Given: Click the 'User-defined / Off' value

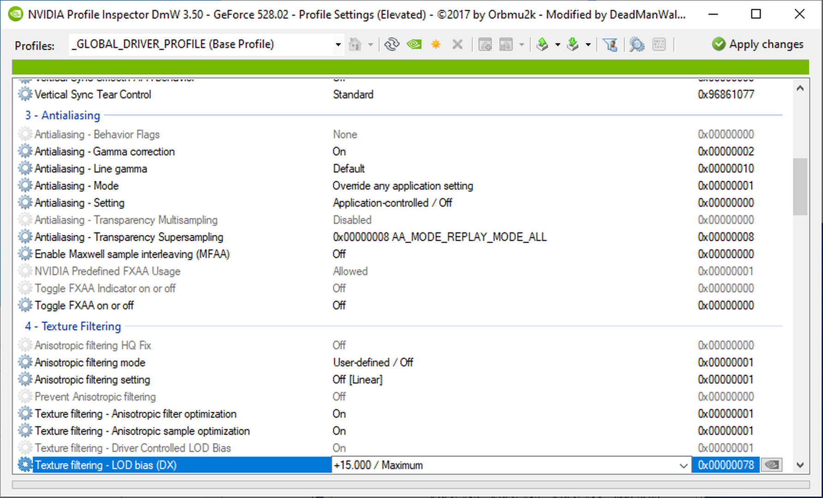Looking at the screenshot, I should tap(373, 362).
